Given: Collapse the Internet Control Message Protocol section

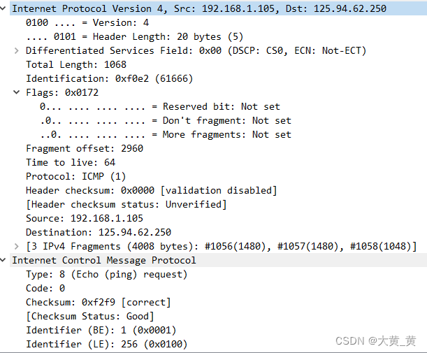Looking at the screenshot, I should click(x=6, y=260).
